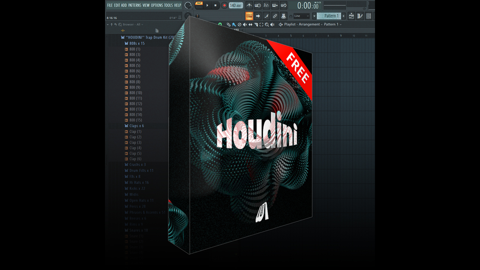The image size is (480, 270).
Task: Open the Pattern 1 selector dropdown arrow
Action: [x=314, y=16]
